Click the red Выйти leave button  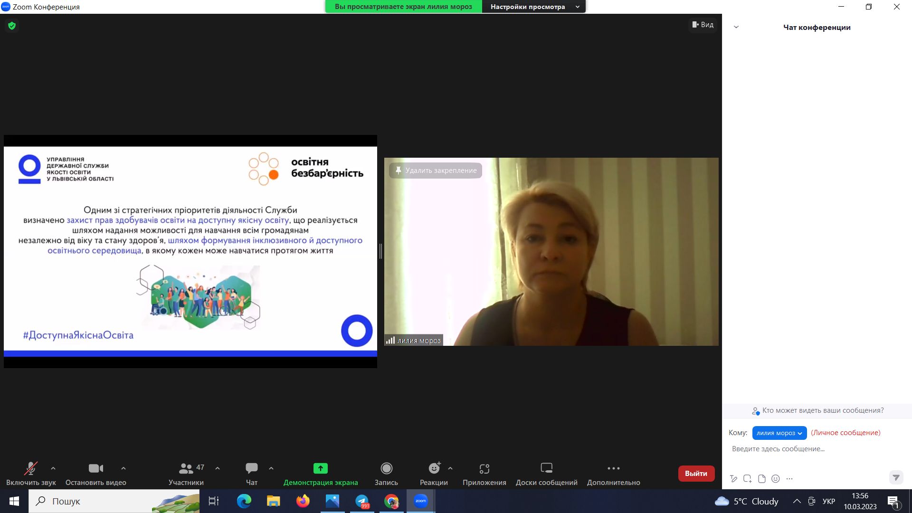[696, 474]
